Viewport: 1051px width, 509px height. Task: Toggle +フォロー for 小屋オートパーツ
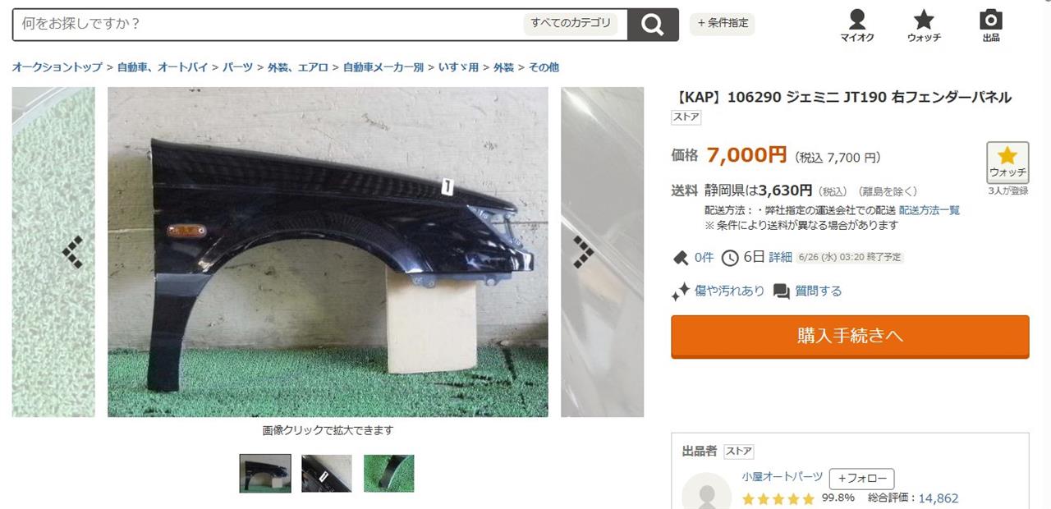pos(861,479)
